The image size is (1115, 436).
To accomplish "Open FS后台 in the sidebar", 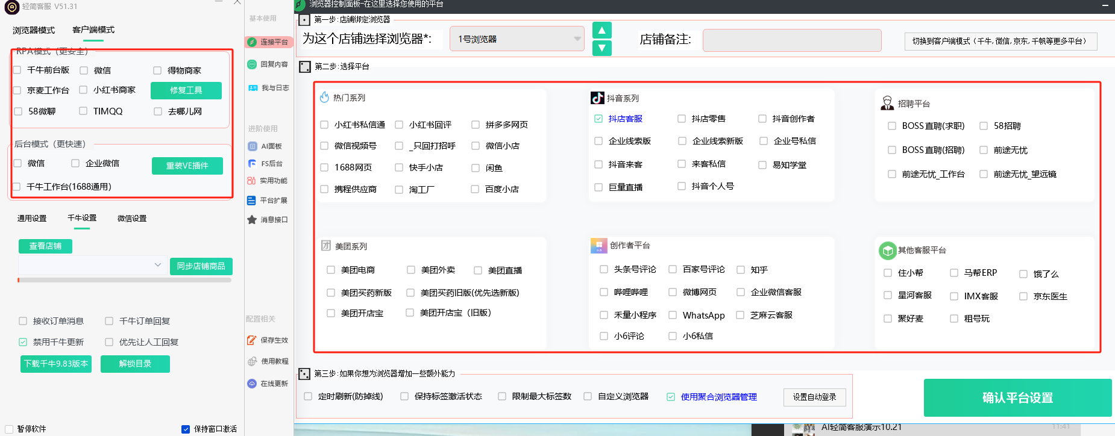I will point(252,164).
